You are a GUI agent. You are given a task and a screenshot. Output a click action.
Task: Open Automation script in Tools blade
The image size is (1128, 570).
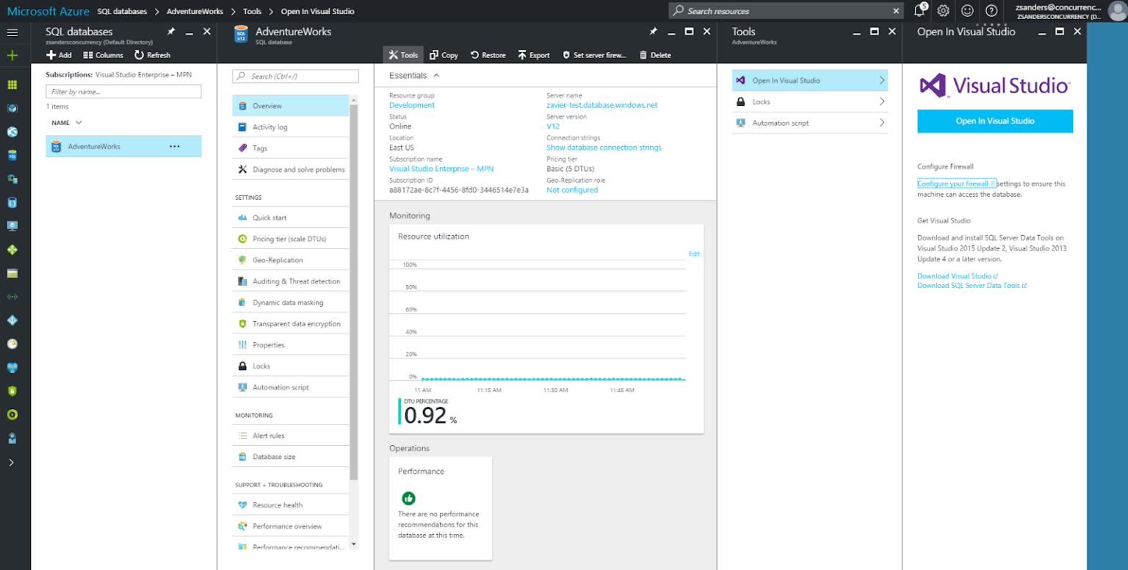810,123
